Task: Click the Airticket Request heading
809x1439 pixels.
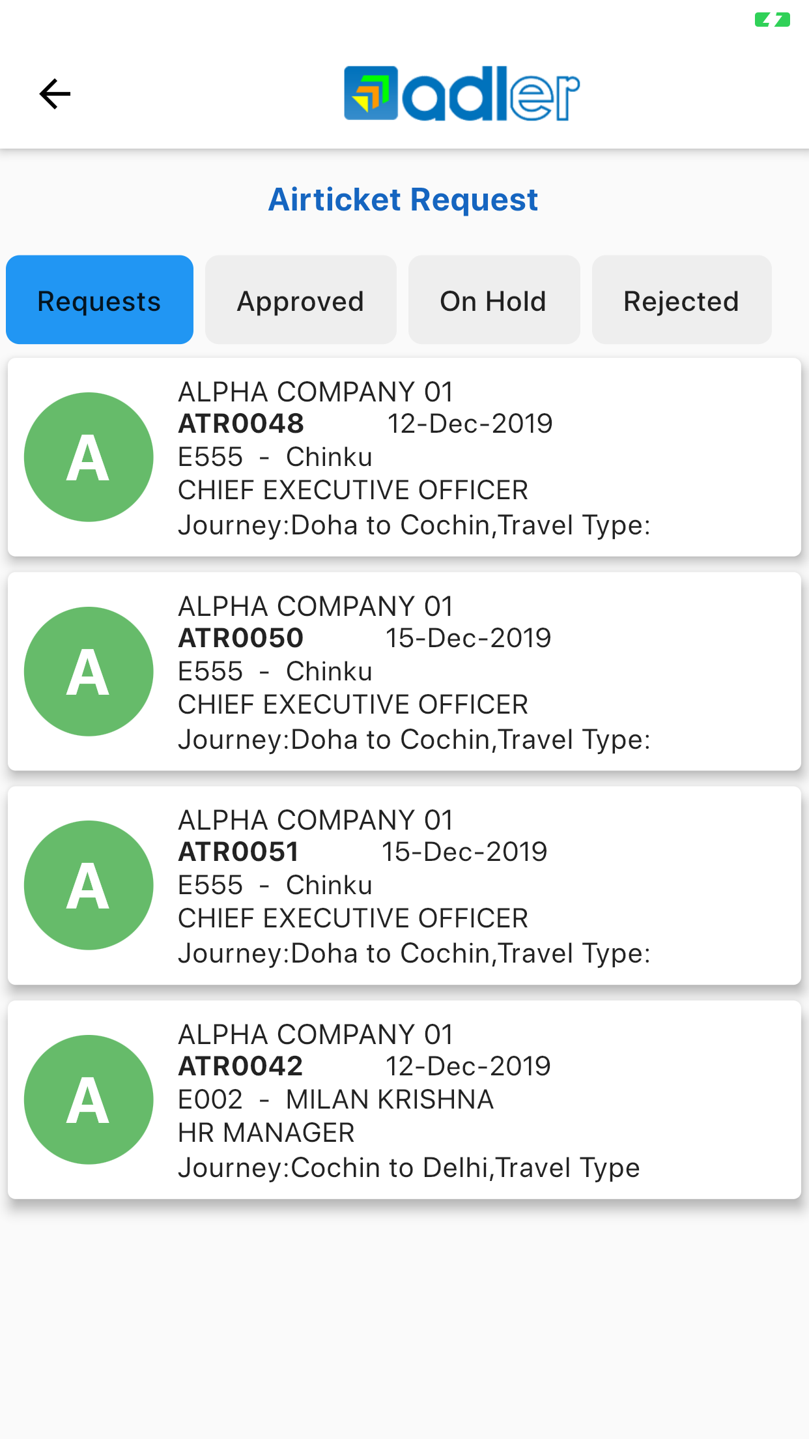Action: pyautogui.click(x=403, y=199)
